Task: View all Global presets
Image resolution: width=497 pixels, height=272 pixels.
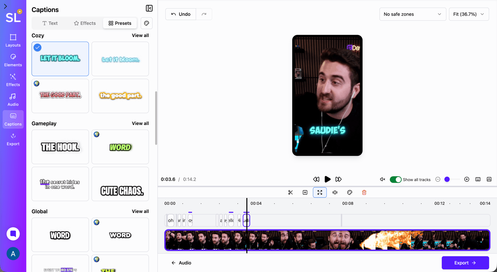Action: tap(140, 211)
